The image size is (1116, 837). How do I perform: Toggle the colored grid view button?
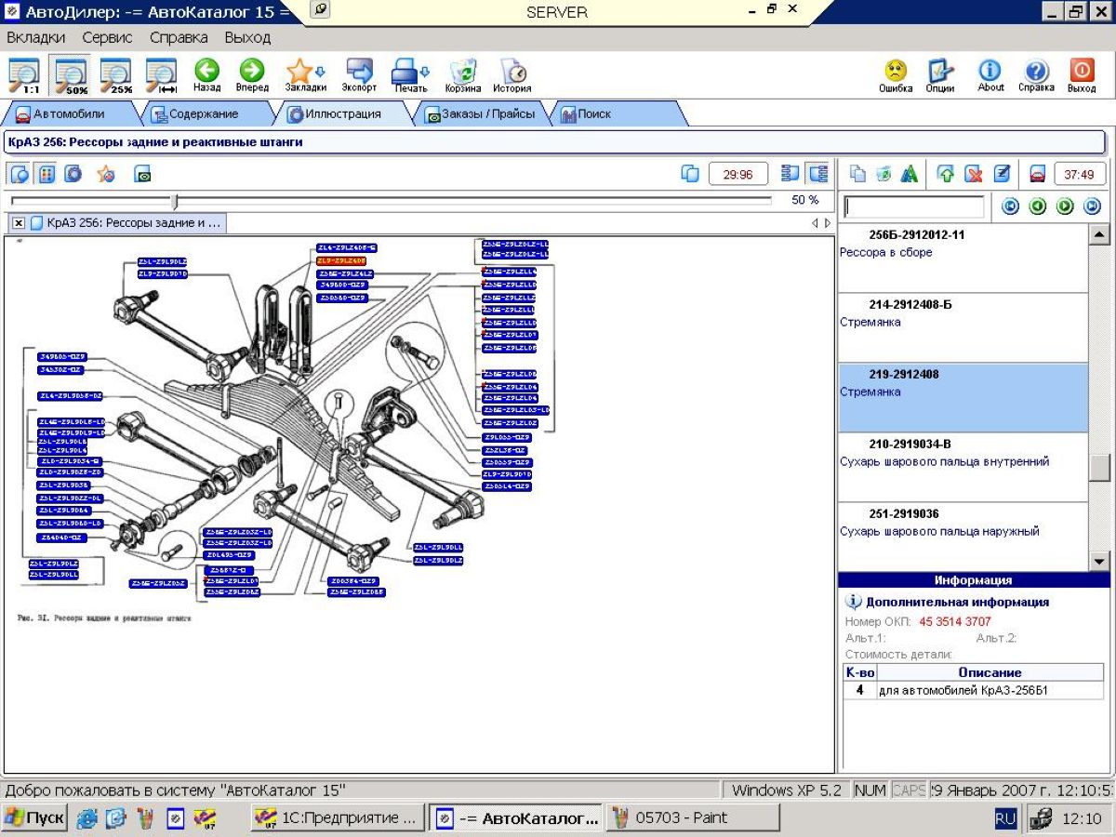pyautogui.click(x=46, y=174)
